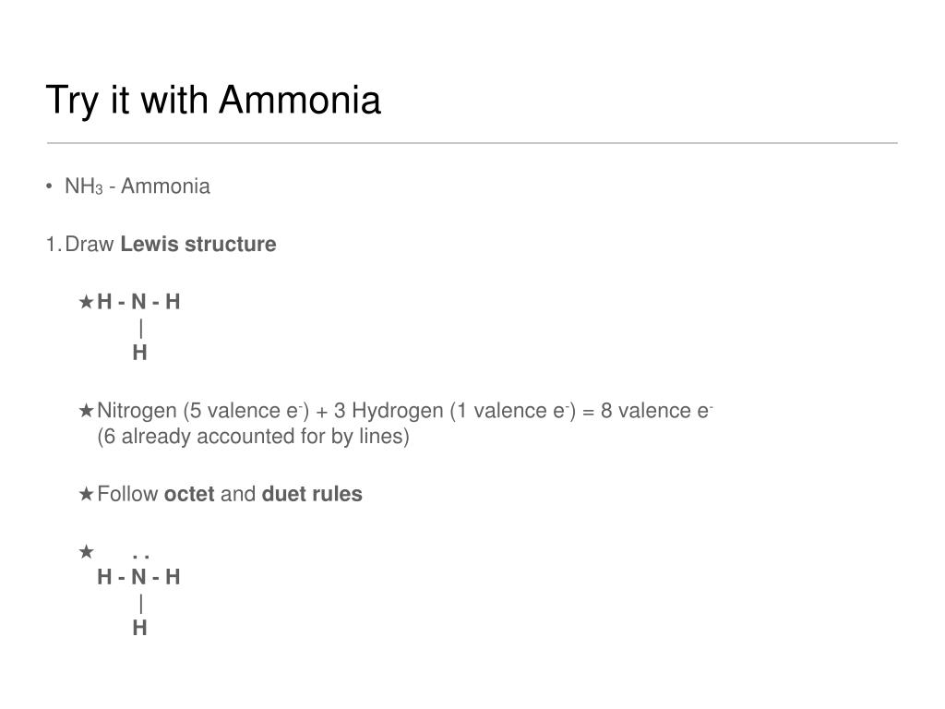Viewport: 945px width, 709px height.
Task: Click the second 'H - N - H' structure line
Action: pyautogui.click(x=138, y=577)
